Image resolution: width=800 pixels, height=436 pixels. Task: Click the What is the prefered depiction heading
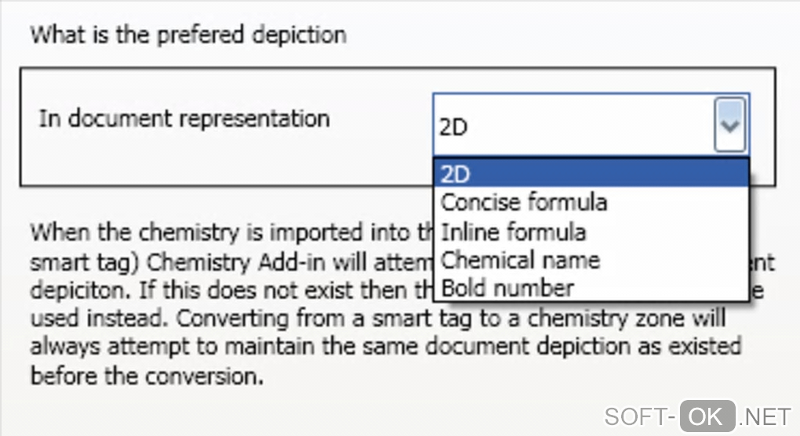tap(187, 35)
